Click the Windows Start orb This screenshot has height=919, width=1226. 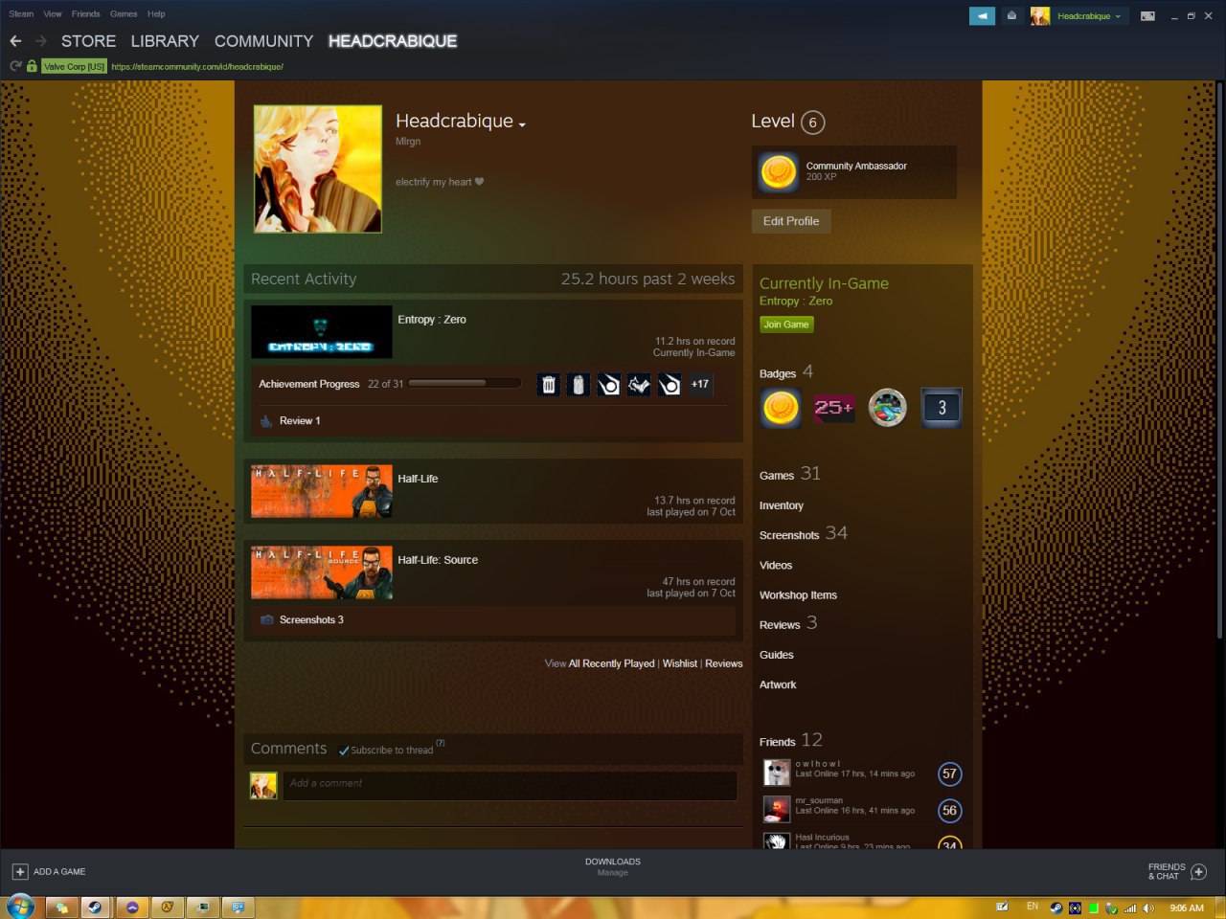click(x=19, y=906)
